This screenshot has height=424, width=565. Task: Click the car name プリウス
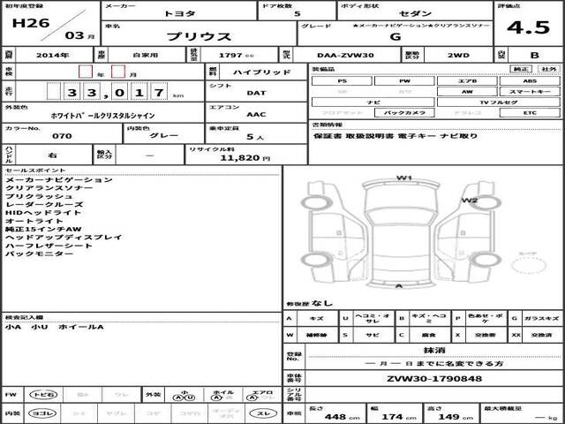coord(199,36)
